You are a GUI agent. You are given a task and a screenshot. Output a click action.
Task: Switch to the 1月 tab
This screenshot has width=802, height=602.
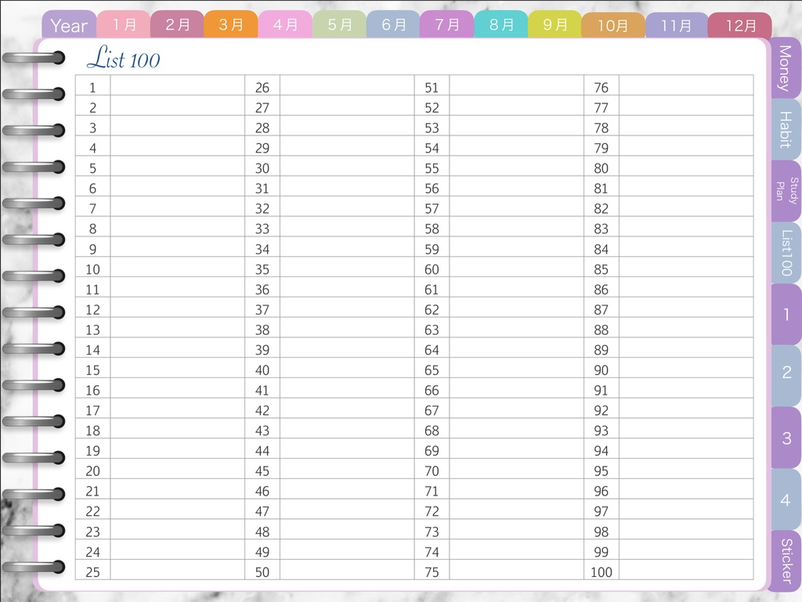124,24
